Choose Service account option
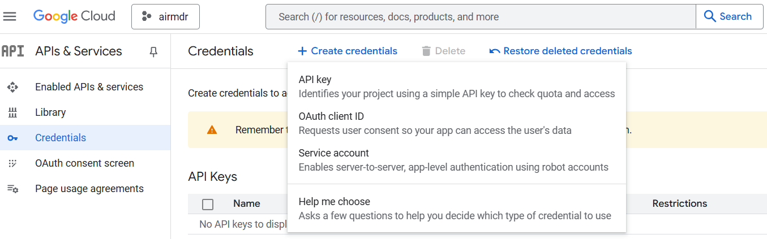This screenshot has height=239, width=767. 457,160
